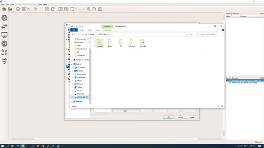Start all nodes with the play icon
This screenshot has height=148, width=264.
36,9
